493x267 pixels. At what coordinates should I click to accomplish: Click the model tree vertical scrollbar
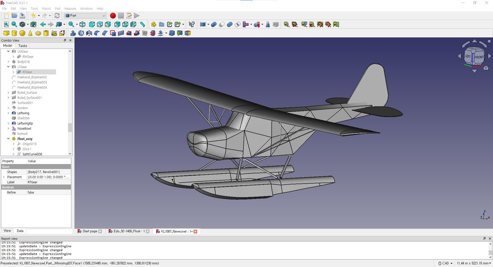click(x=70, y=127)
